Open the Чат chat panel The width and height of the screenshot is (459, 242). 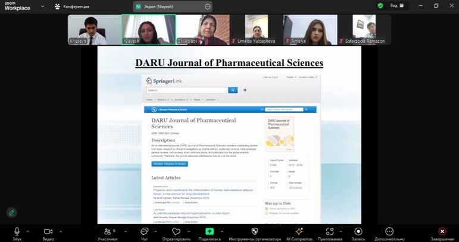click(144, 231)
